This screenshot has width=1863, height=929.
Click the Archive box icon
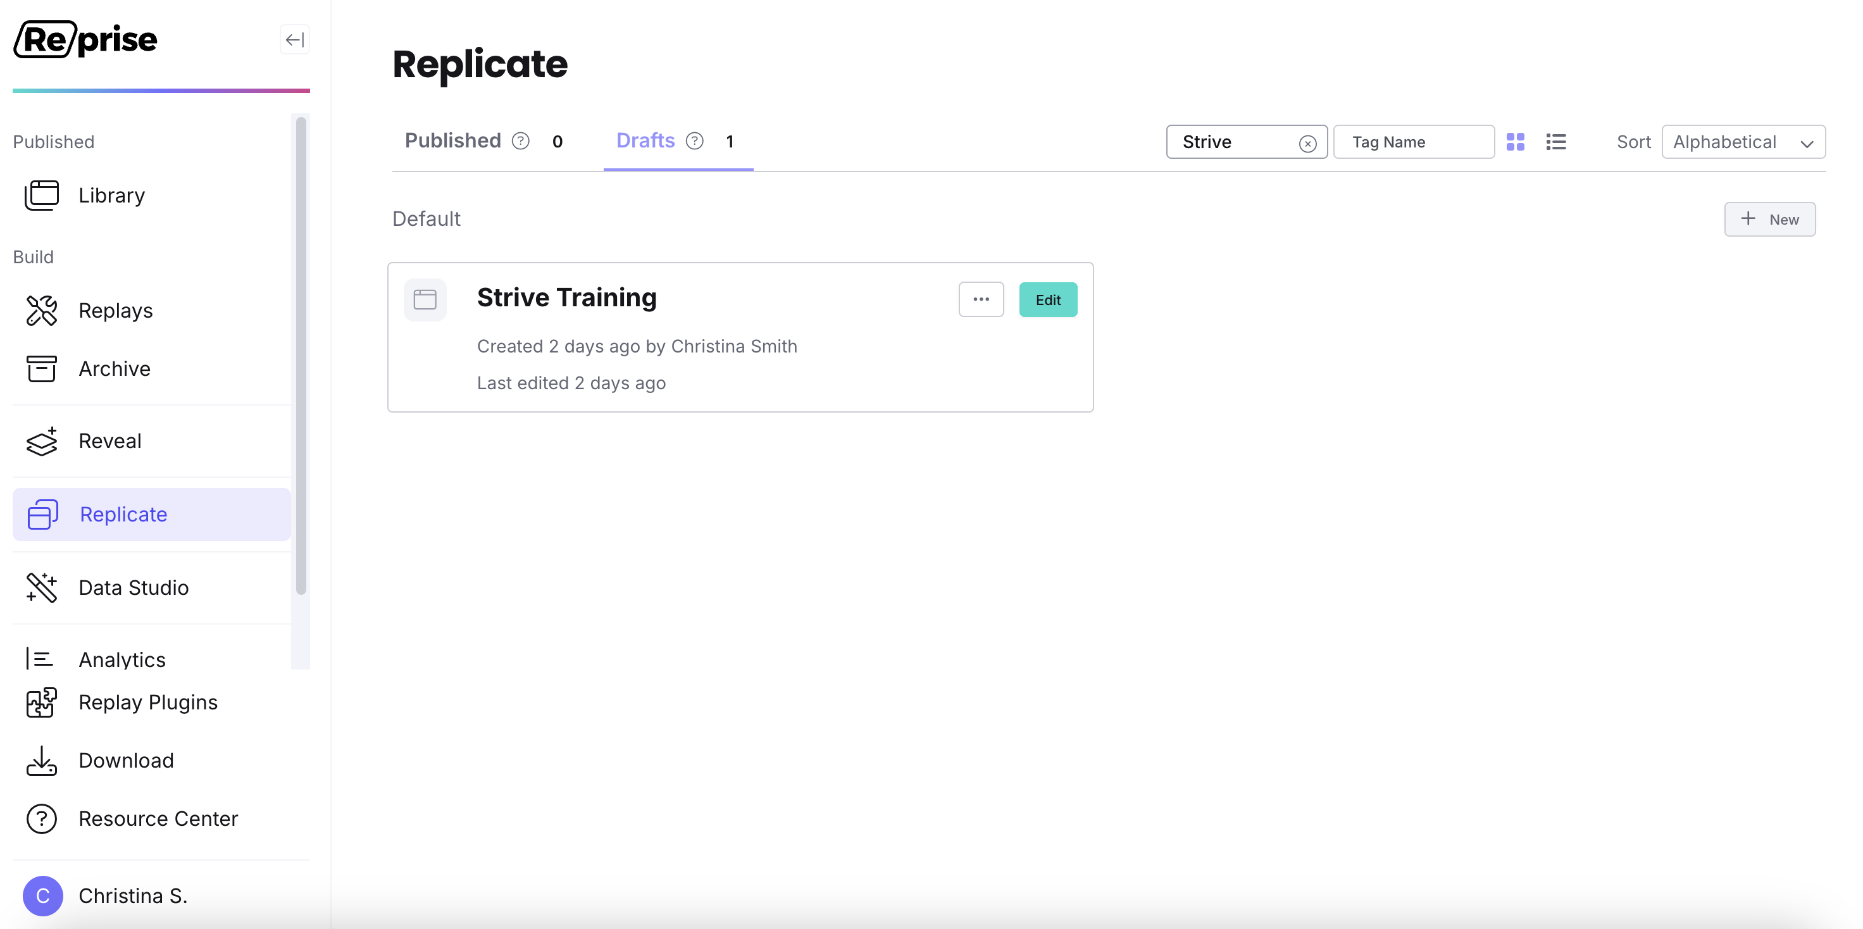tap(41, 368)
